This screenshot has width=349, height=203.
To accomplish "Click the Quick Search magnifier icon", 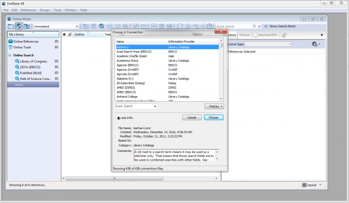I will tap(254, 26).
